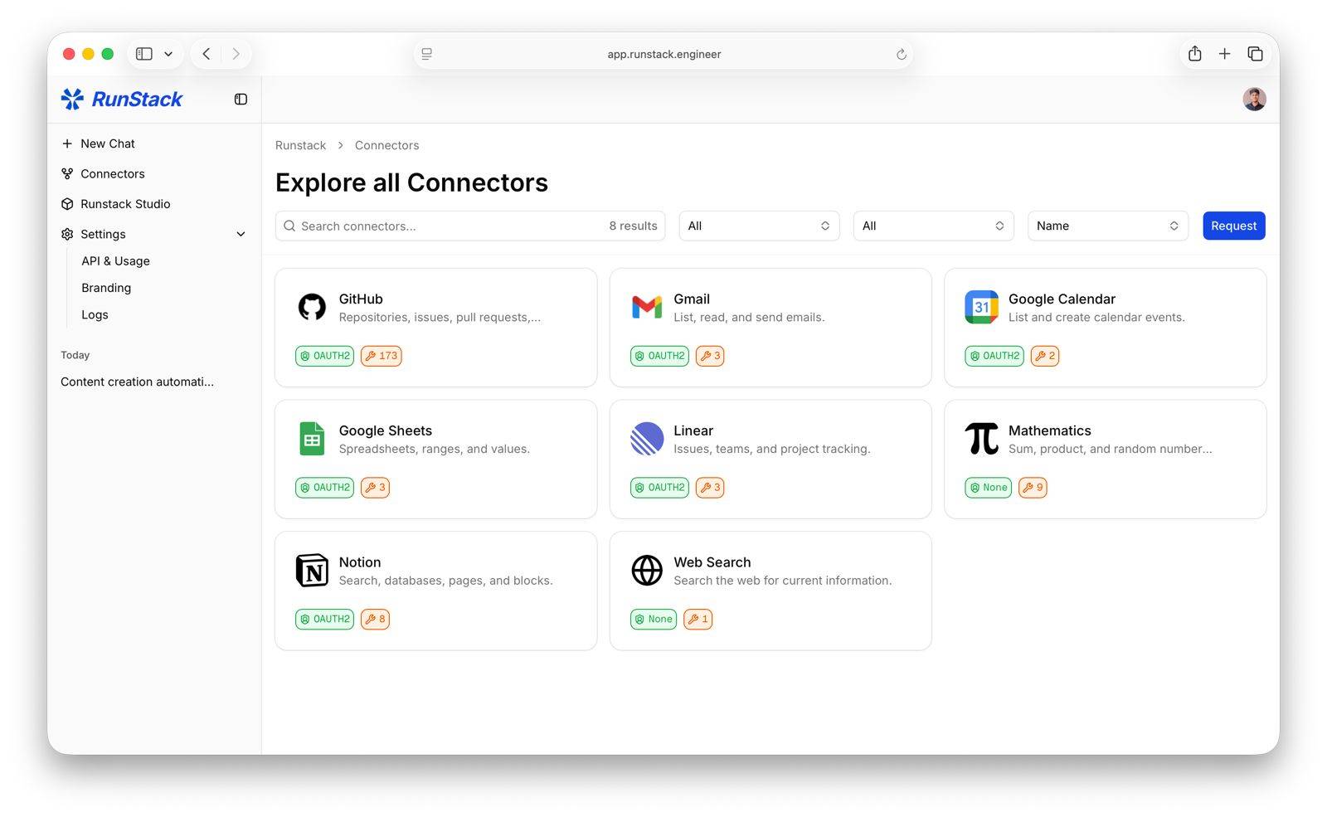Screen dimensions: 1327x817
Task: Reload the page in address bar
Action: coord(901,55)
